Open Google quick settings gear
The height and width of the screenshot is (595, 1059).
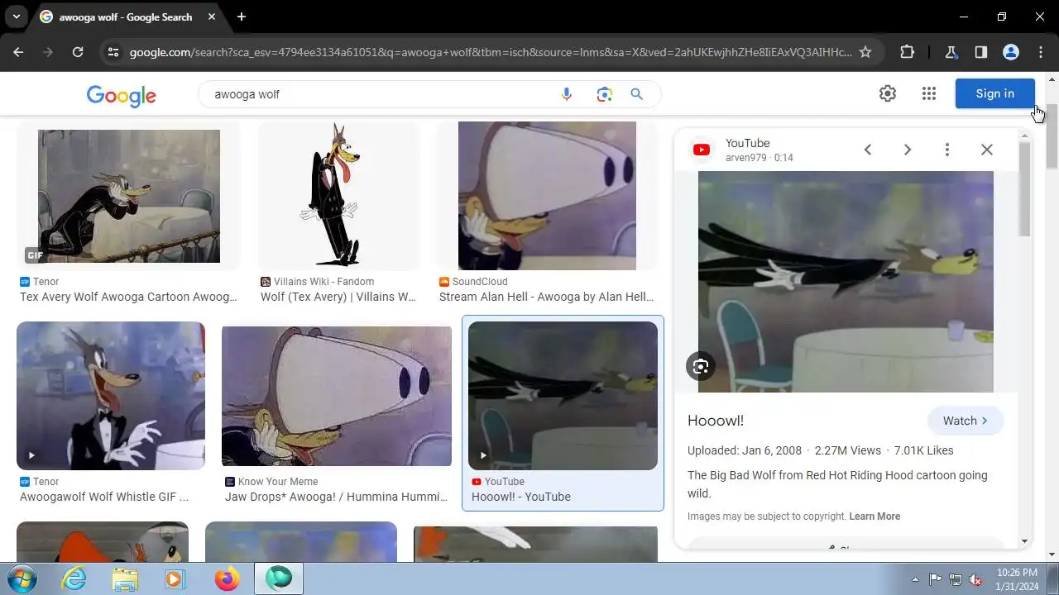(888, 93)
